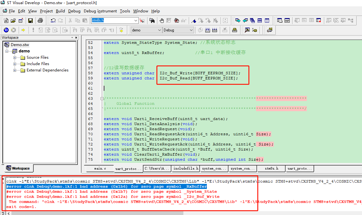Open the Debug instrument menu
Image resolution: width=362 pixels, height=215 pixels.
coord(100,11)
